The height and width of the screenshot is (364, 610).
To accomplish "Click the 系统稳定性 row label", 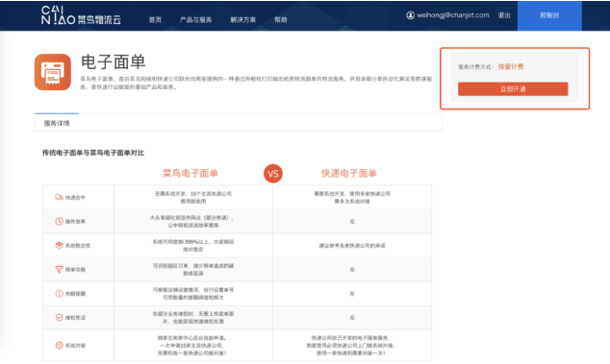I will click(x=77, y=246).
